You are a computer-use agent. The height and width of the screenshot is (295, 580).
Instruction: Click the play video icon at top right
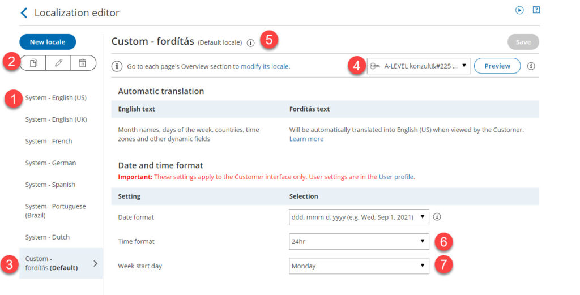(519, 10)
